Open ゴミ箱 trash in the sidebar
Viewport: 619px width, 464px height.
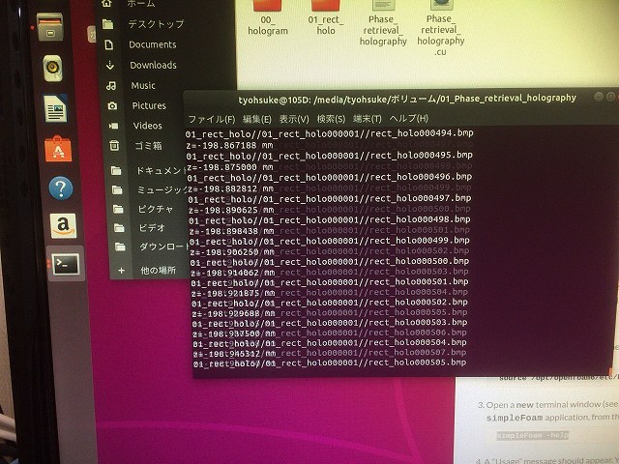[149, 145]
